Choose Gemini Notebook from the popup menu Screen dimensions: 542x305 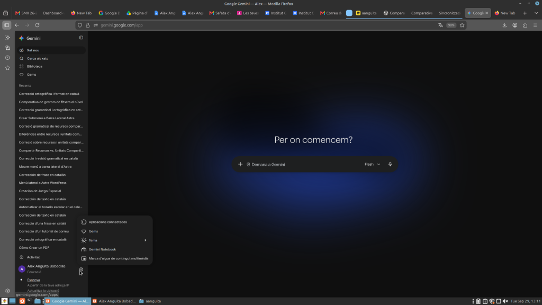coord(114,249)
